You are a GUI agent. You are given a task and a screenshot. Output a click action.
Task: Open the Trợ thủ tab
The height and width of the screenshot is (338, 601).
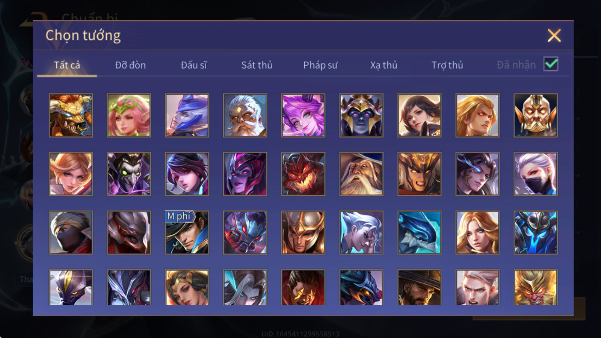[x=447, y=65]
